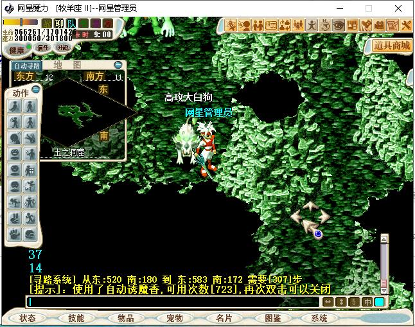This screenshot has width=415, height=327.
Task: Select the walking figure action icon
Action: tap(30, 122)
